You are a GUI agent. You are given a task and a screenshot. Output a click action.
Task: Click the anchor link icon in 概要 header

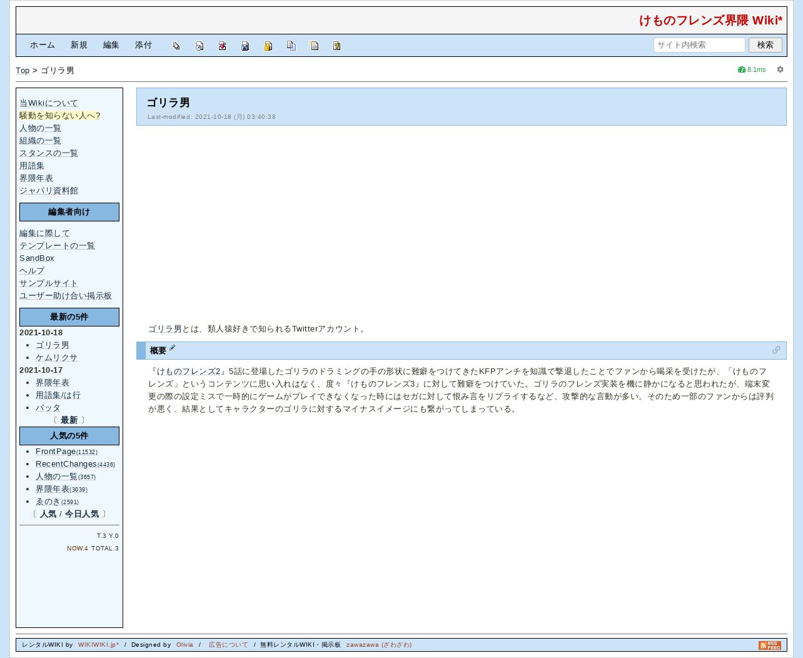pos(776,350)
